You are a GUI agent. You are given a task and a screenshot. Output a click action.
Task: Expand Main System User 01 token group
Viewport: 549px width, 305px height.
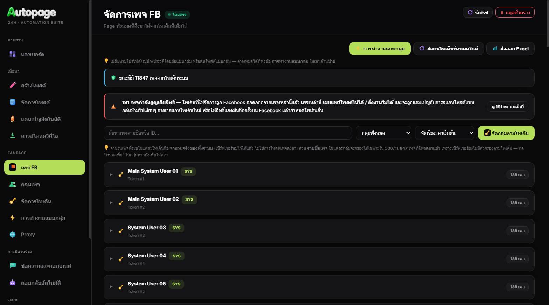tap(111, 175)
